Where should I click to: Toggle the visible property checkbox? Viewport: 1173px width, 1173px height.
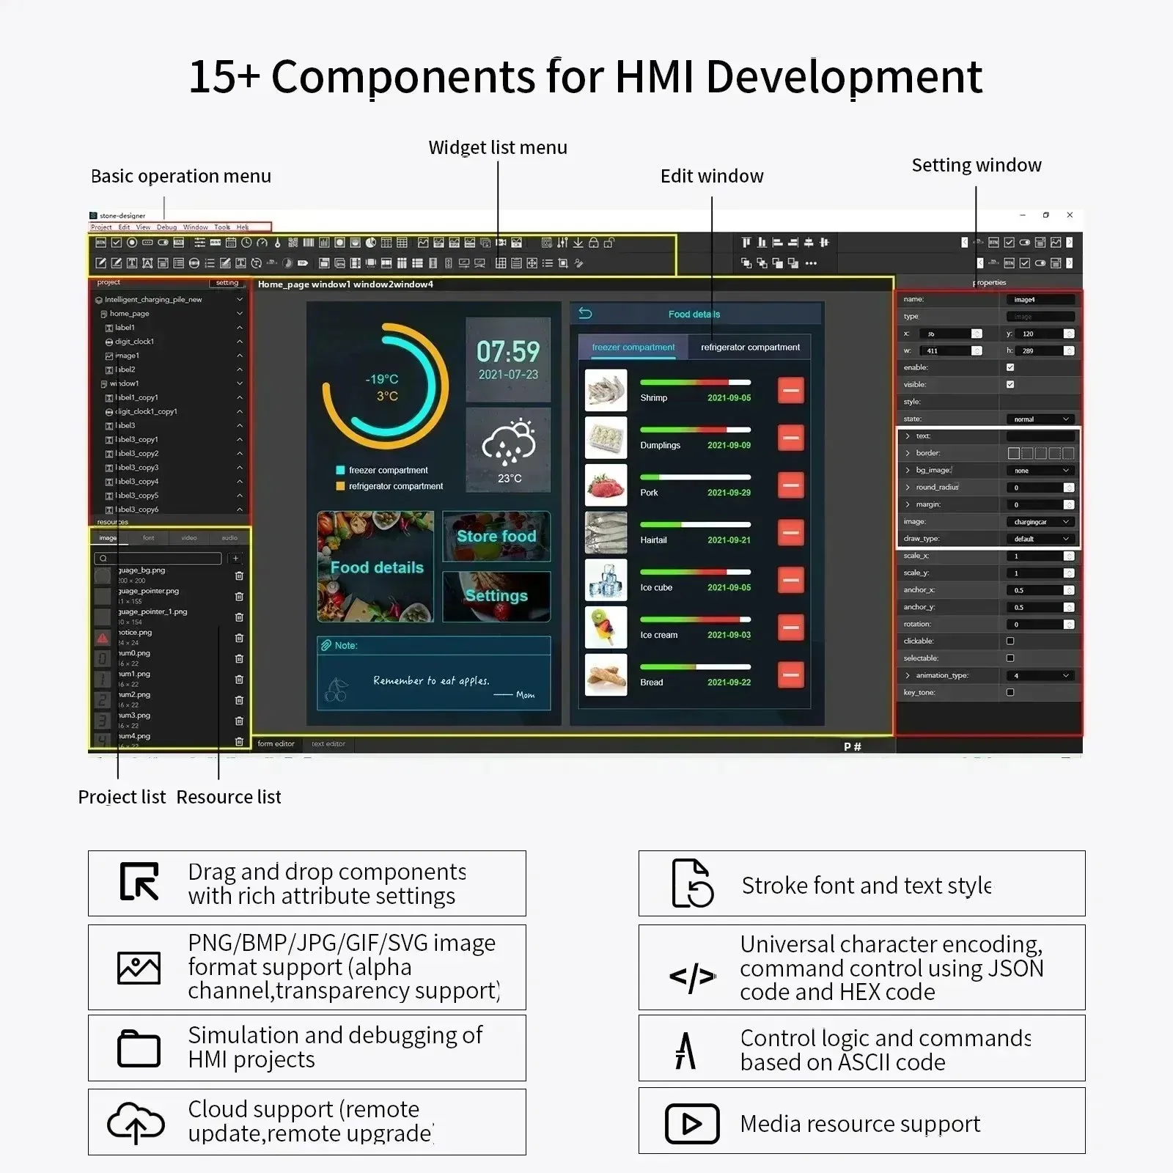click(1010, 384)
